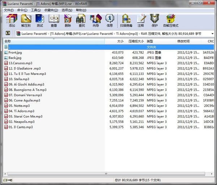Click the 文件夹 type cell

pyautogui.click(x=152, y=47)
